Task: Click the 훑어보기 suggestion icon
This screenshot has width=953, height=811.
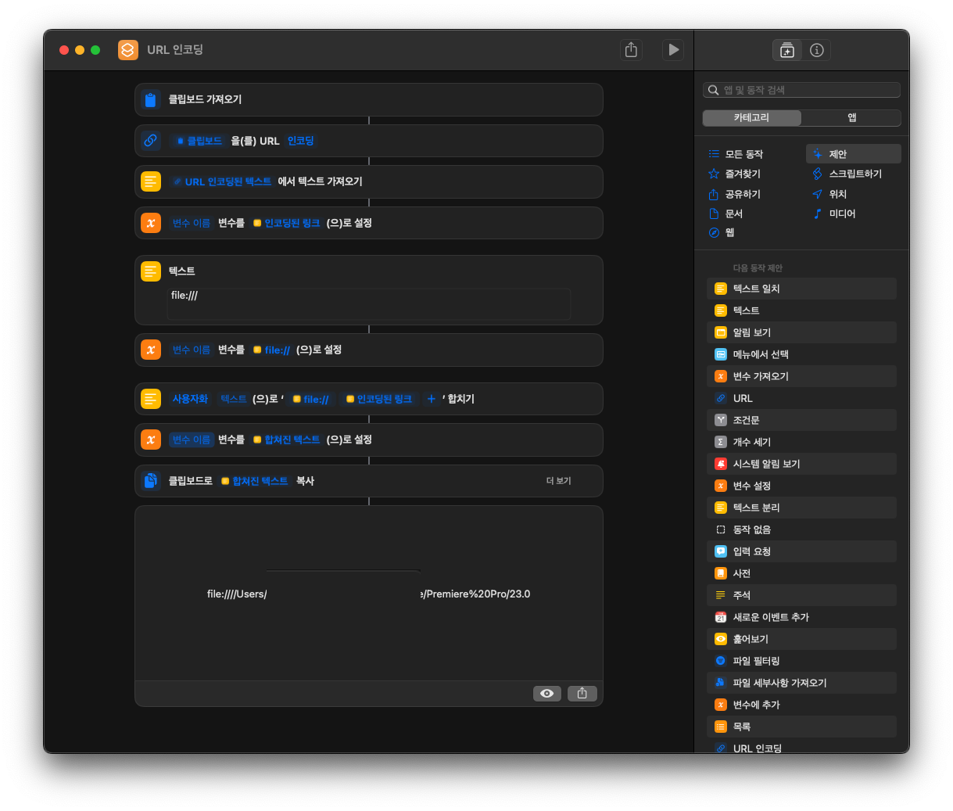Action: pyautogui.click(x=721, y=639)
